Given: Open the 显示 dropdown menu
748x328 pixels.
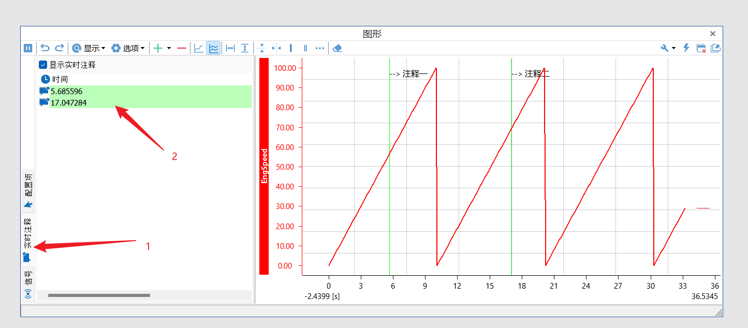Looking at the screenshot, I should coord(89,48).
